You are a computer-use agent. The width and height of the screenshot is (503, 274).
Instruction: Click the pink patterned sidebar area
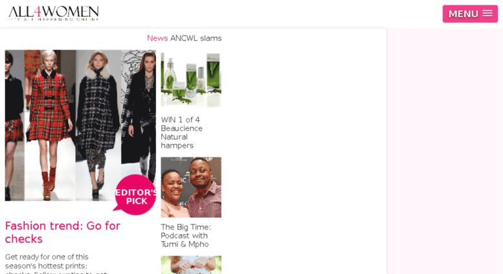445,151
